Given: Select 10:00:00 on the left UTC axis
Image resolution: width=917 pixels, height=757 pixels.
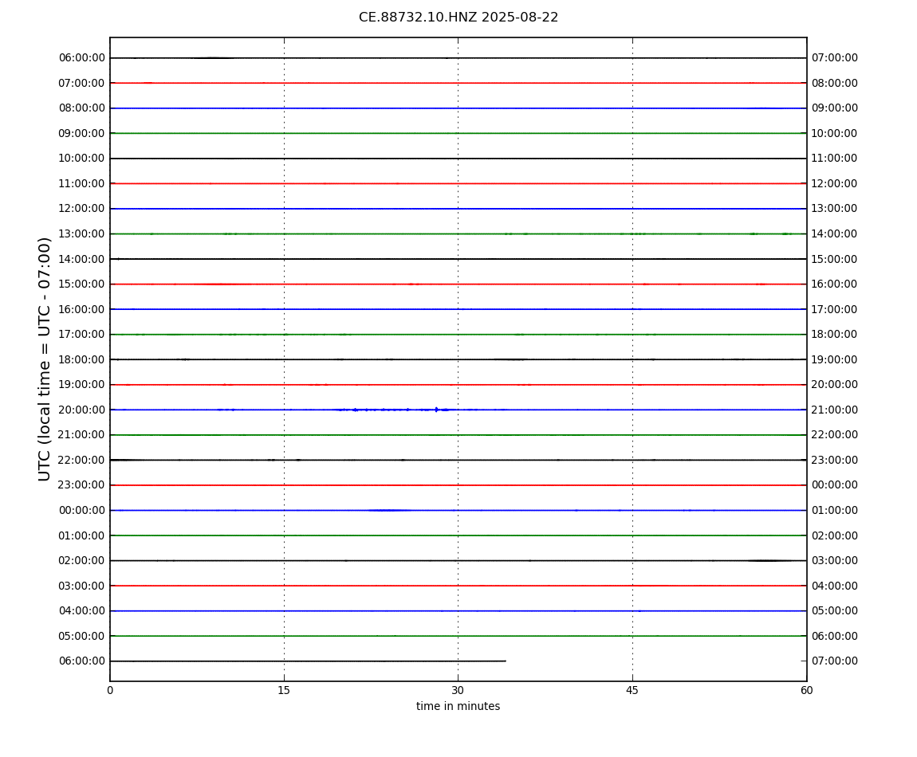Looking at the screenshot, I should pyautogui.click(x=82, y=159).
